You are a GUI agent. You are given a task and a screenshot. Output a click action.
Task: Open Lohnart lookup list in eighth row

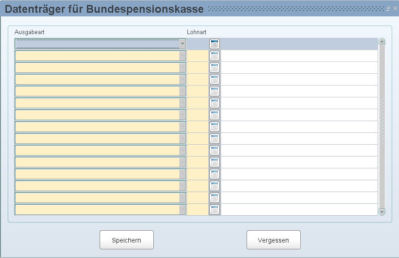[214, 126]
